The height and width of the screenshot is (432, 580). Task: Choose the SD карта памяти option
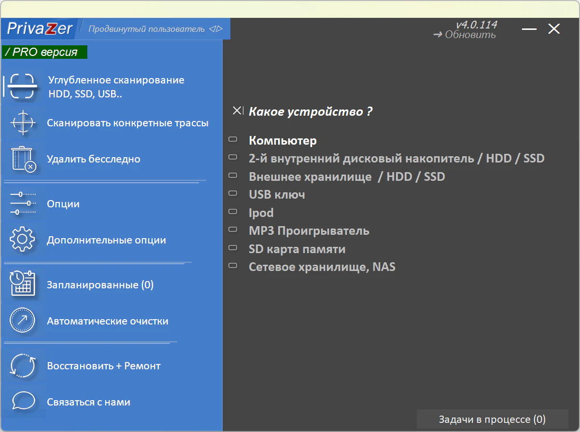click(297, 249)
